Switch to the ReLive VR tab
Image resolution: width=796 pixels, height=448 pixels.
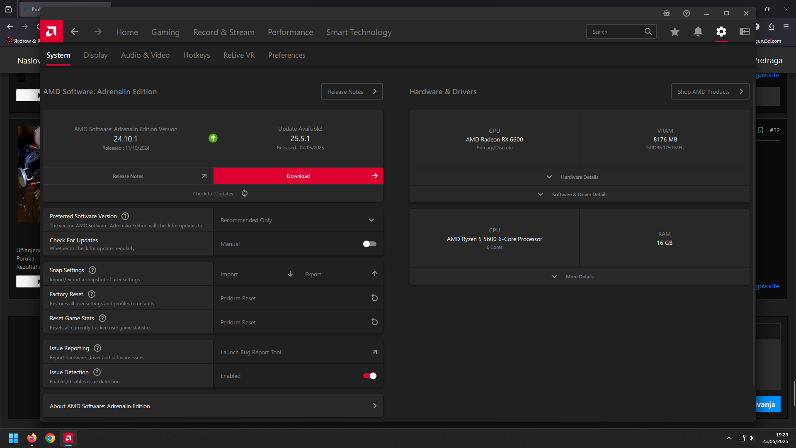239,55
